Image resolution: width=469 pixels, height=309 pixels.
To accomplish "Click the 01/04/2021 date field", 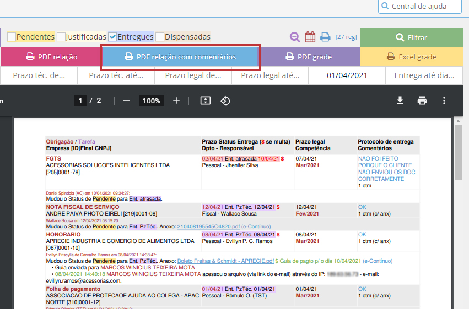I will pos(347,75).
